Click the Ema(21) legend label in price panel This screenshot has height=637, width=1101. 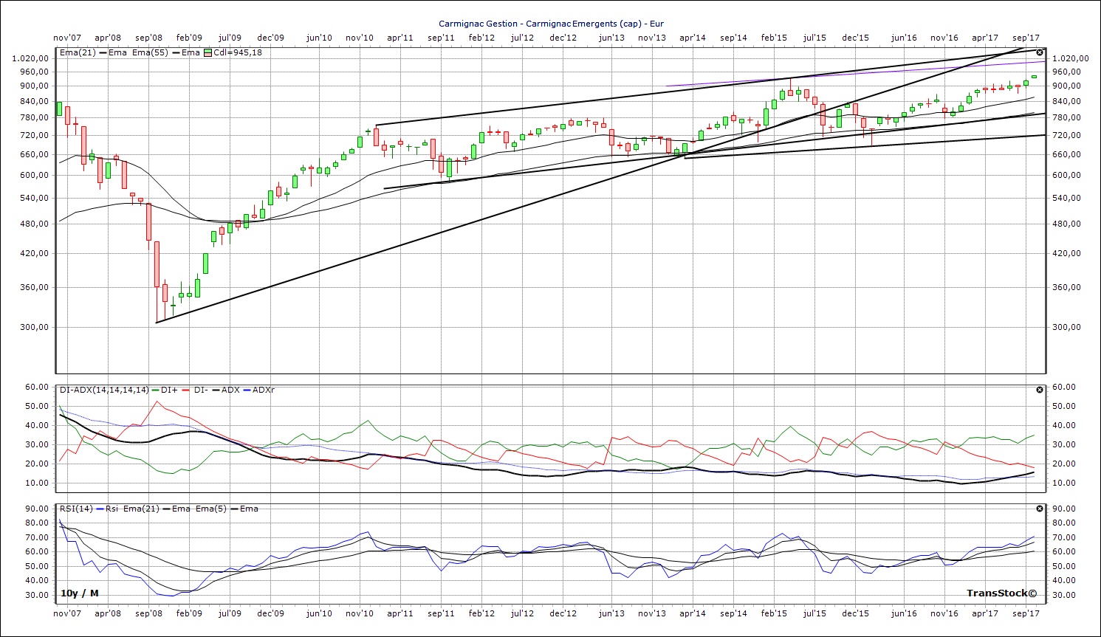[78, 52]
